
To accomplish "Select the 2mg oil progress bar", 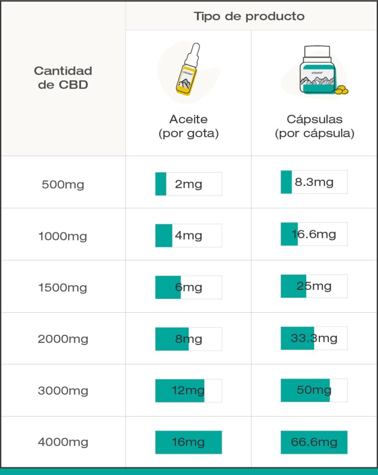I will [189, 184].
